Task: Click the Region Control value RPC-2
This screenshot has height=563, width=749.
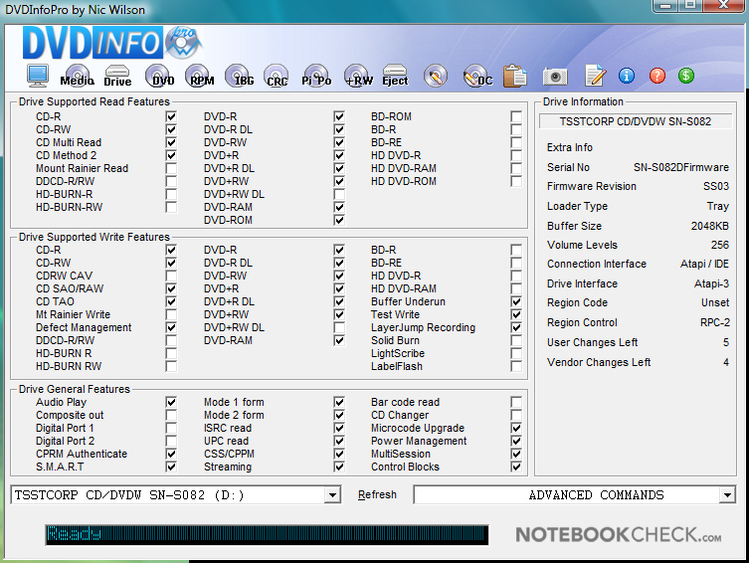Action: [x=714, y=322]
